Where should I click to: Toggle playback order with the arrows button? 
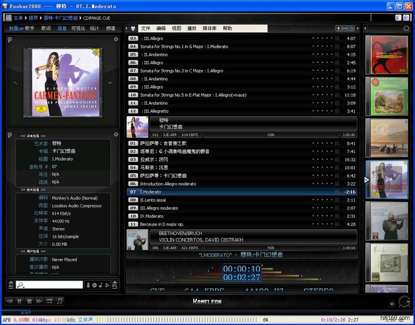pyautogui.click(x=49, y=301)
